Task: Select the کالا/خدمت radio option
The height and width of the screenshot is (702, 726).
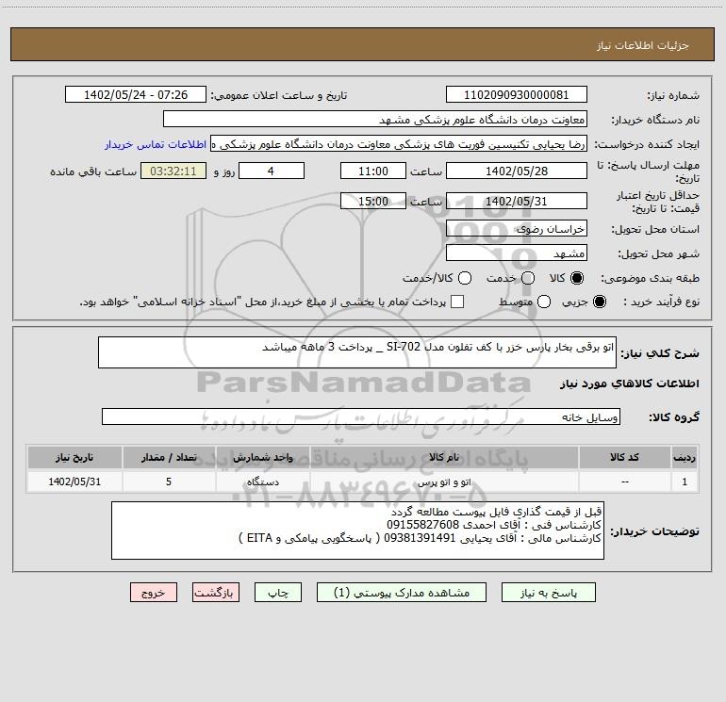Action: pyautogui.click(x=465, y=278)
